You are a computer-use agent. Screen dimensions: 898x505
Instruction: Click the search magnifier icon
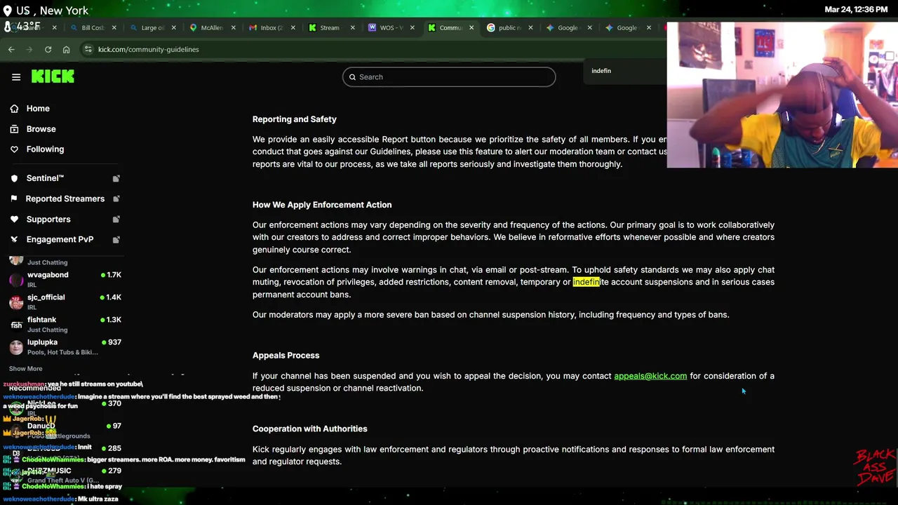coord(353,77)
